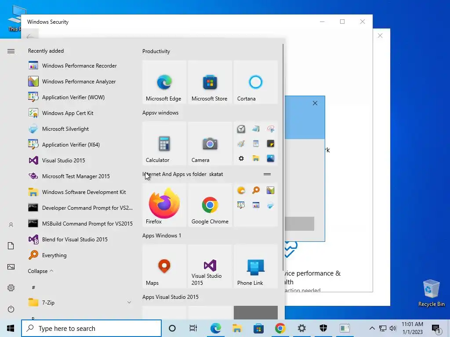Open Windows App Cert Kit
This screenshot has height=337, width=450.
pos(80,113)
